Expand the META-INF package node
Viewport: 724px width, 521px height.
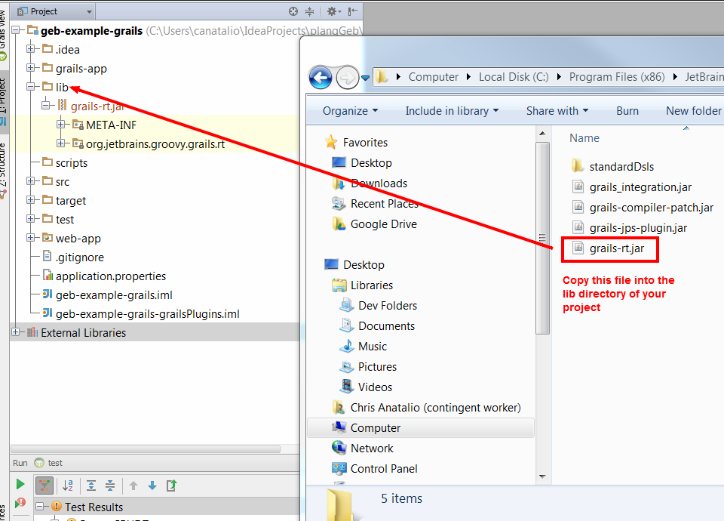(x=60, y=125)
